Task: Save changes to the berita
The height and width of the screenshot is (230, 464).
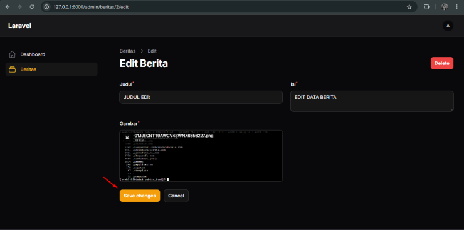Action: pos(140,196)
